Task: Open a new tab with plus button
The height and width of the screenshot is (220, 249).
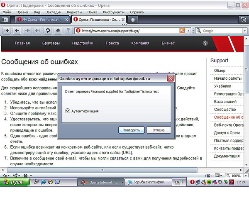Action: 133,20
